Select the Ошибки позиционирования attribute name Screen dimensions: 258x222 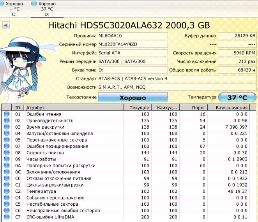(57, 146)
